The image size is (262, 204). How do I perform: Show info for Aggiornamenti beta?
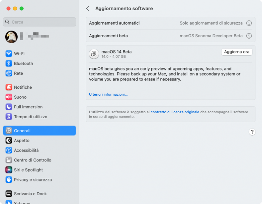(249, 36)
